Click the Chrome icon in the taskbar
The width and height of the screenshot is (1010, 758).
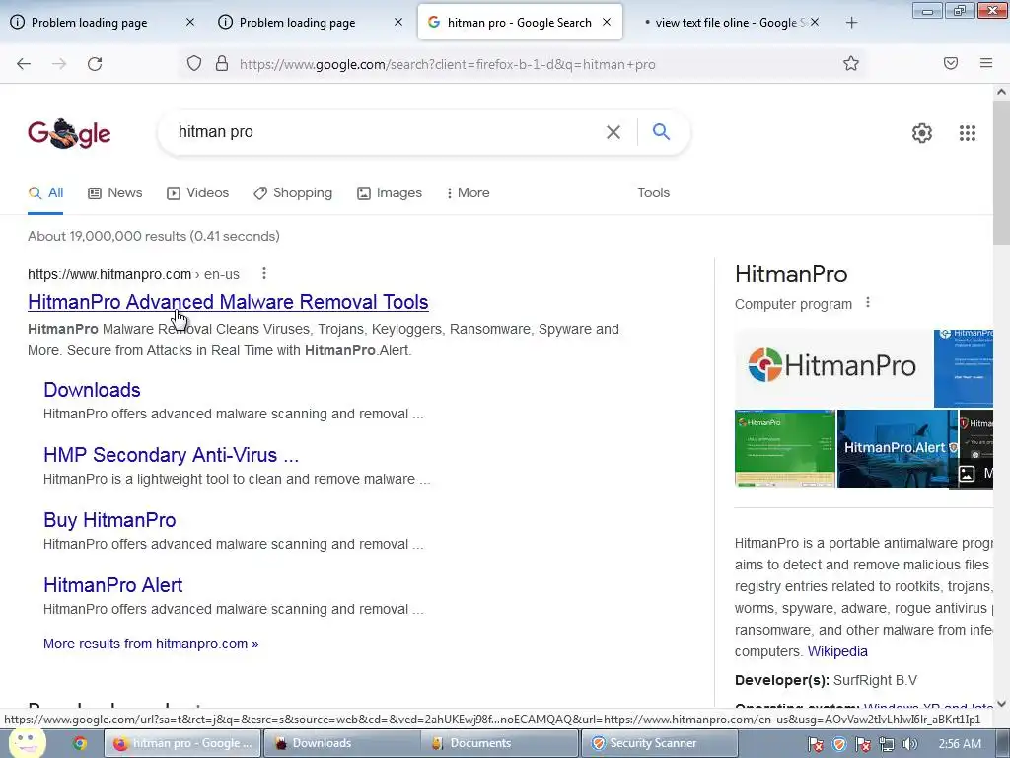pyautogui.click(x=79, y=743)
